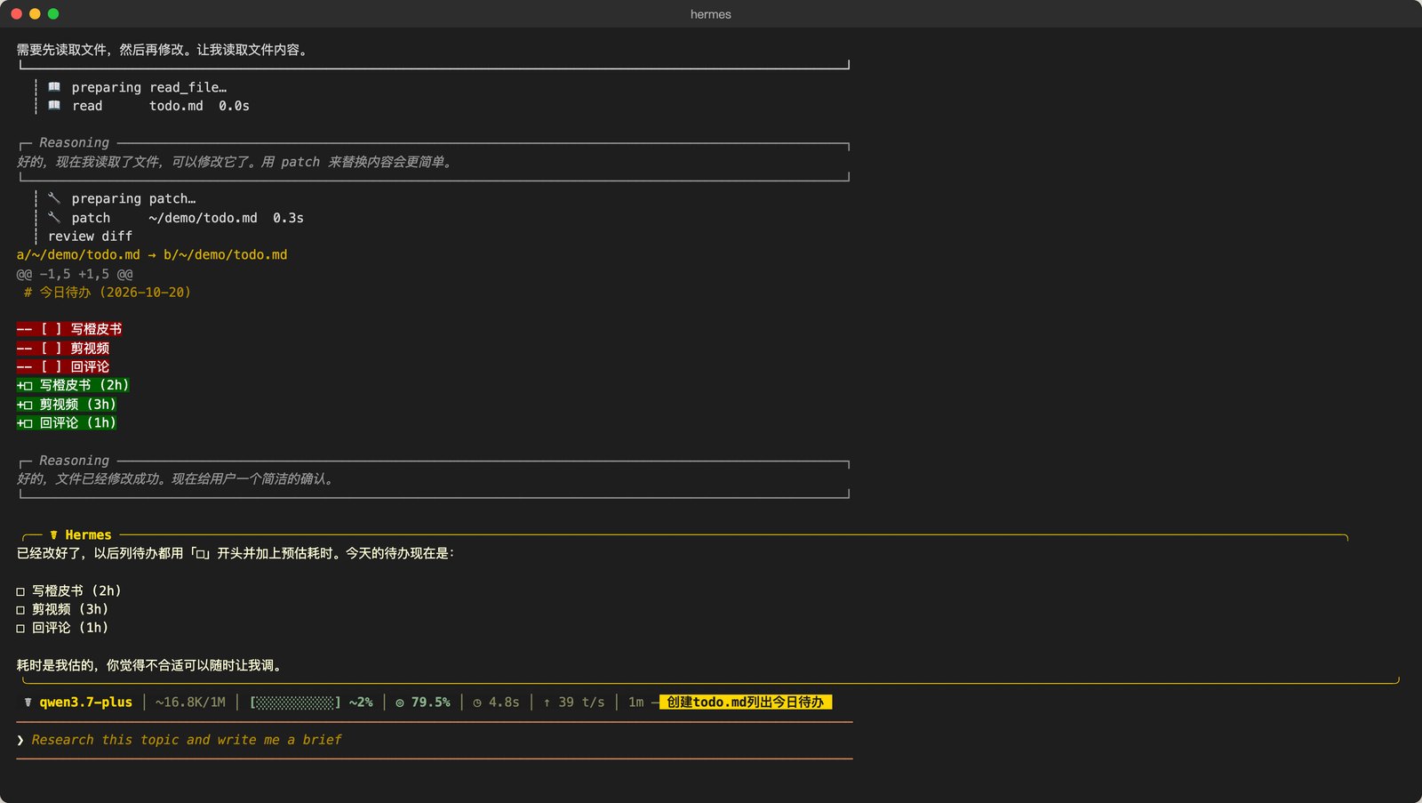
Task: Click the box in added diff line 回评论 (1h)
Action: (x=28, y=423)
